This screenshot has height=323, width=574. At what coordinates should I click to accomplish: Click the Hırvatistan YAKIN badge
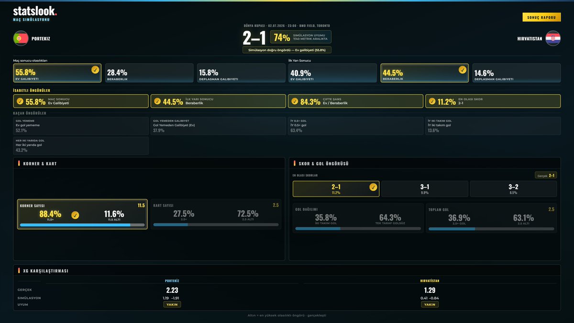(x=430, y=304)
